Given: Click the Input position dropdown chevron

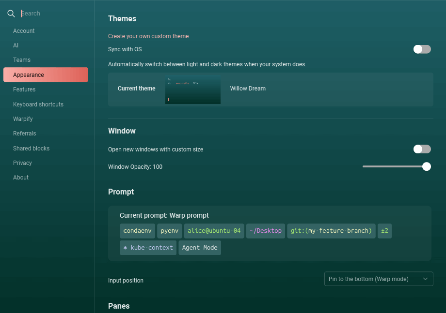Looking at the screenshot, I should pos(425,279).
